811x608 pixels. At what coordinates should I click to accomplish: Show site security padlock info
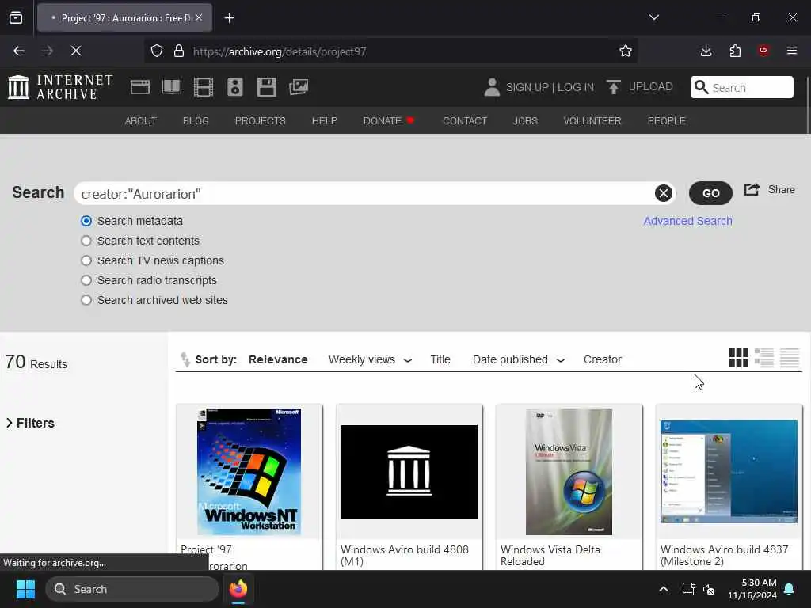point(179,51)
